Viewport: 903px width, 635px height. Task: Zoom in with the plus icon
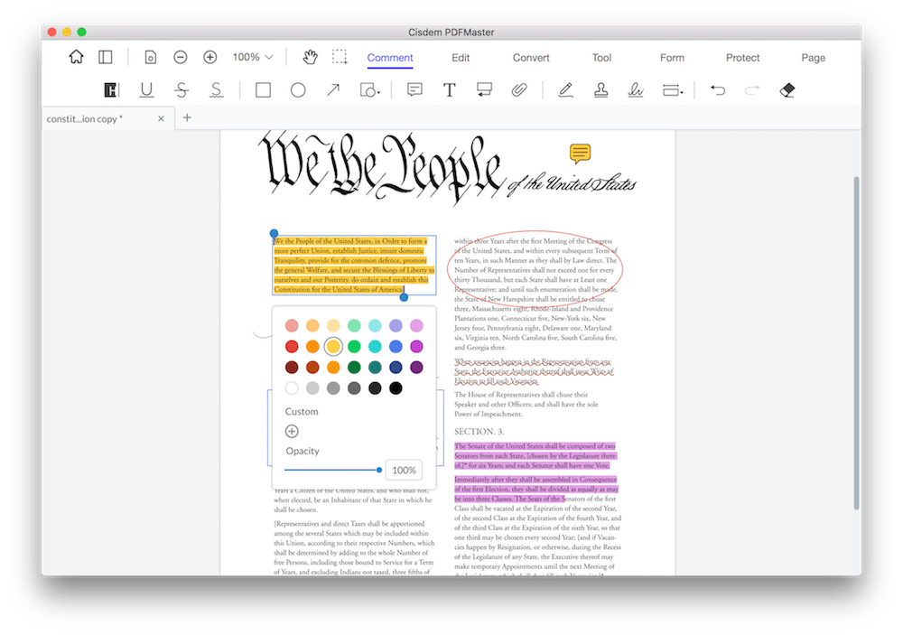[x=210, y=57]
